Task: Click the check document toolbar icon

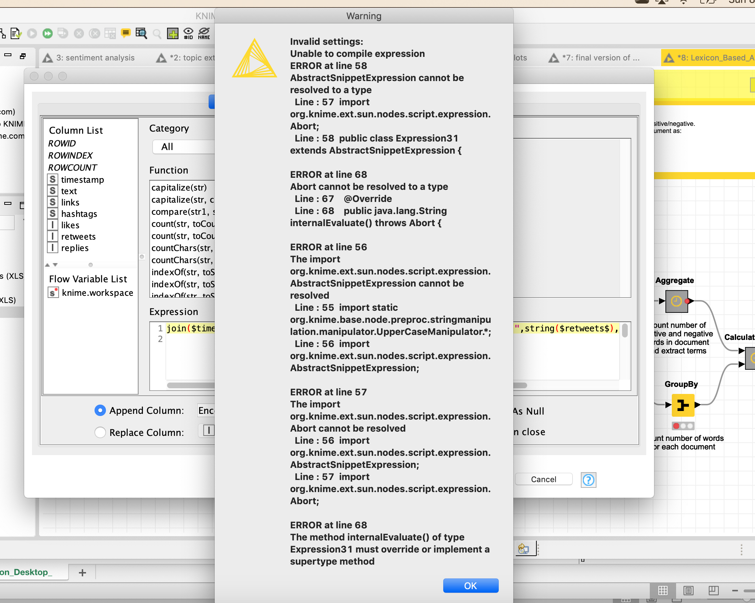Action: click(16, 33)
